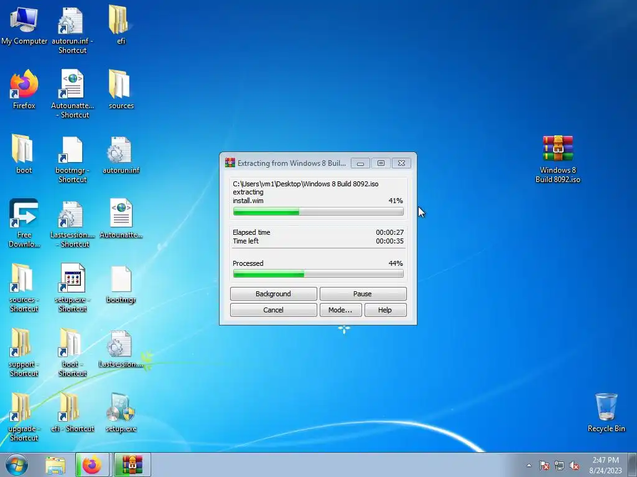Open the taskbar clock and date
Viewport: 637px width, 477px height.
(605, 465)
